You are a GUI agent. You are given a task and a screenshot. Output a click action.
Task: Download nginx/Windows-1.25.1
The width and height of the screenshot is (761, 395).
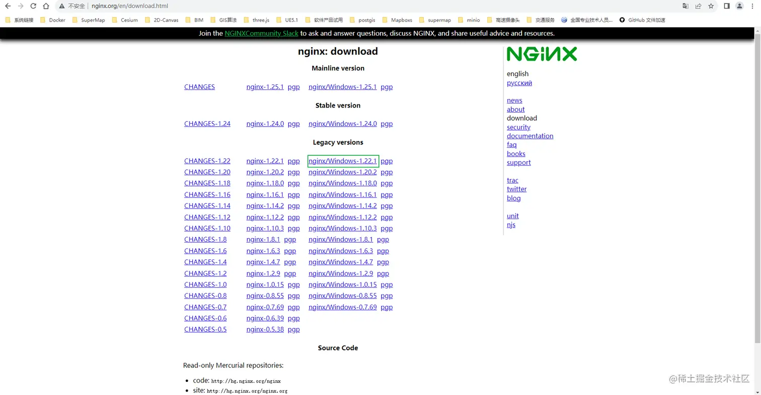coord(342,87)
